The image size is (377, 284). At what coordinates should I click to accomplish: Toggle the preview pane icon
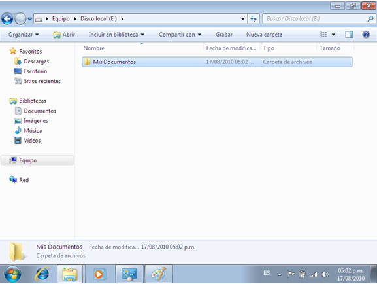(x=349, y=35)
